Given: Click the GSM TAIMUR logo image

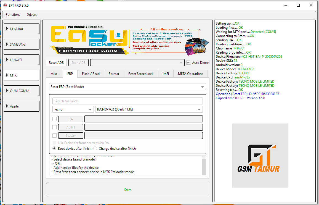Looking at the screenshot, I should [x=260, y=156].
